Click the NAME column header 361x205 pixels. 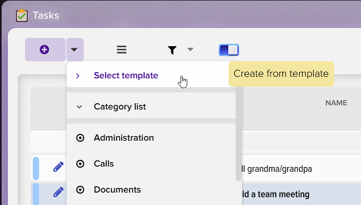point(336,103)
